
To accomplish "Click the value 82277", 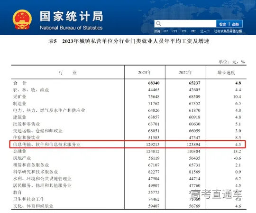I will click(x=154, y=172).
